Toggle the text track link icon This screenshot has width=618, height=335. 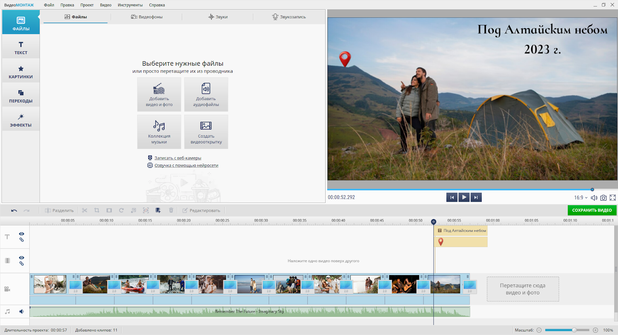coord(22,240)
